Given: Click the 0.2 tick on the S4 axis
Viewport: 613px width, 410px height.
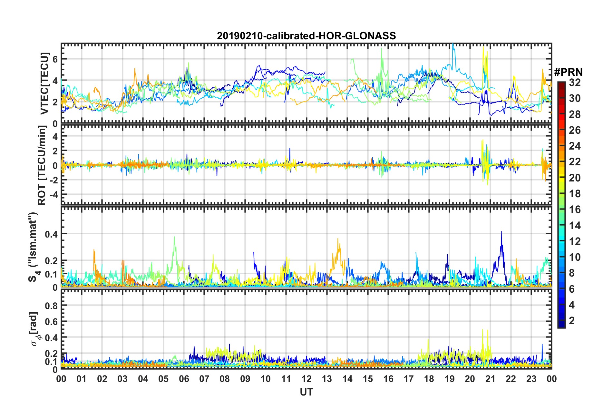Looking at the screenshot, I should tap(51, 260).
